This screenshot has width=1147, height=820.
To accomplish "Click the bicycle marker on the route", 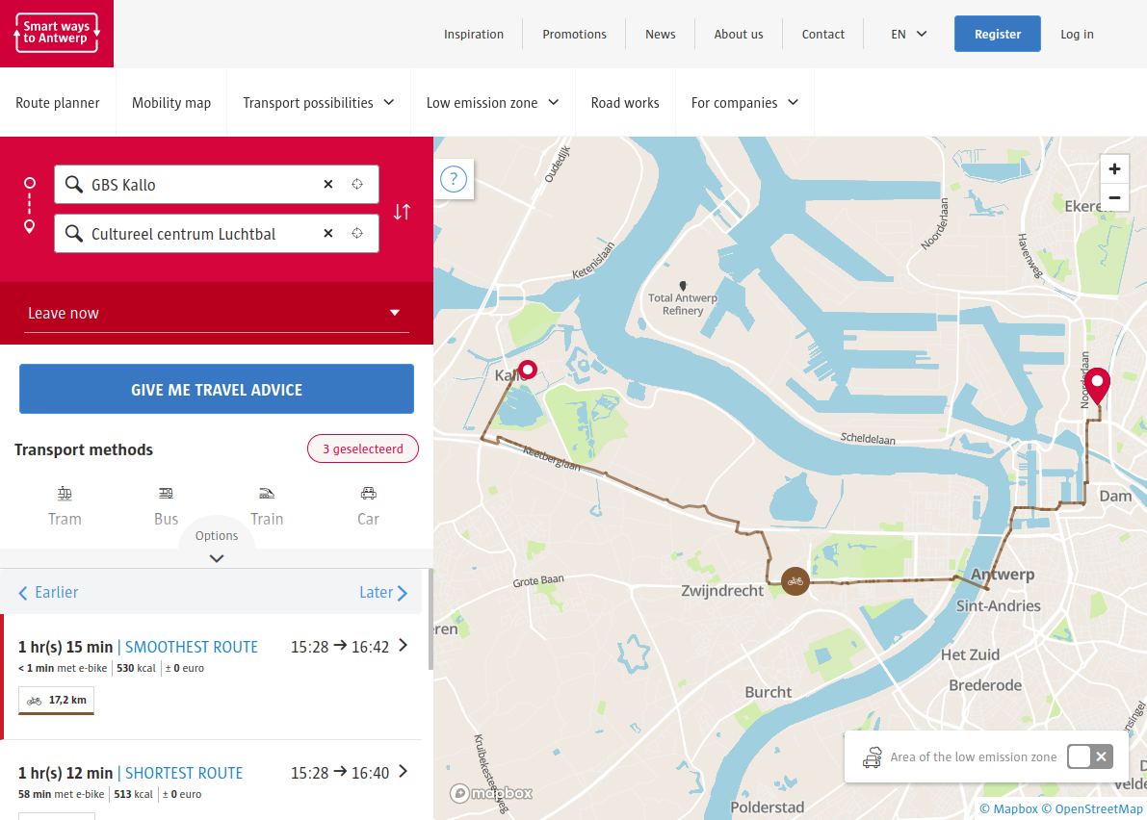I will pos(795,581).
